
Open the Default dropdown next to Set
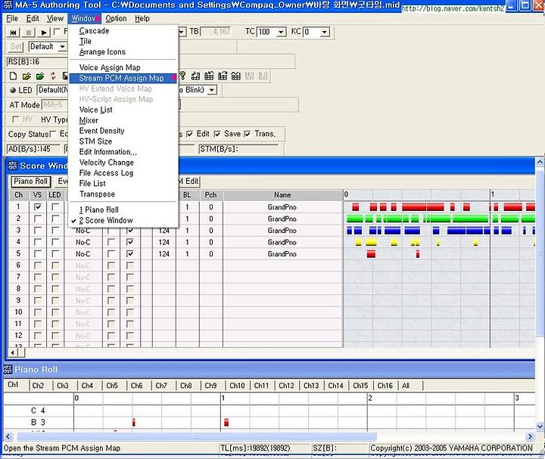(x=62, y=47)
